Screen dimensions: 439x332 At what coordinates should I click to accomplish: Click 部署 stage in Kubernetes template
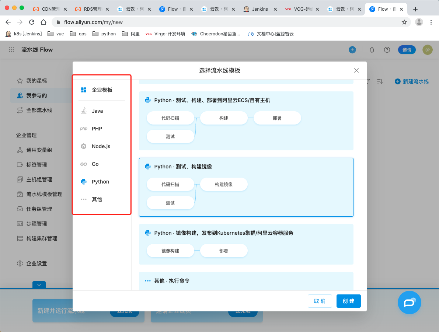224,251
